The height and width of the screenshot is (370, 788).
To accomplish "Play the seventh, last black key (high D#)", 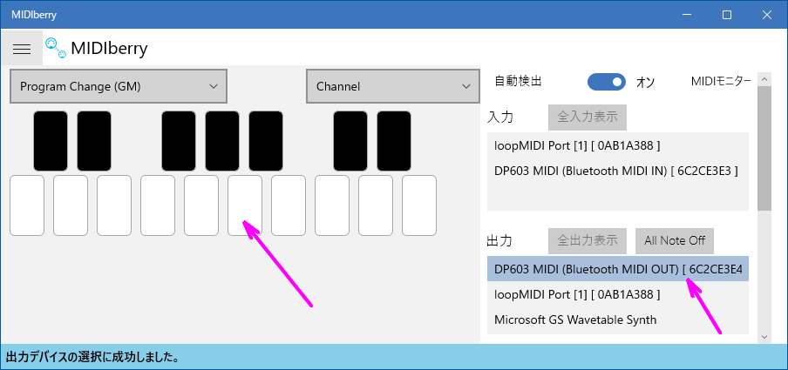I will point(394,141).
